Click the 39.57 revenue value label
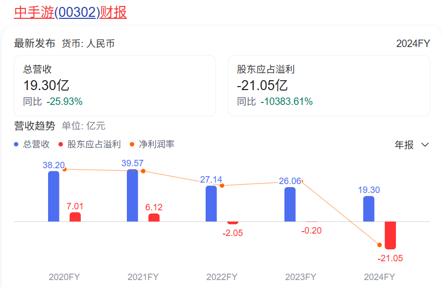 (132, 163)
